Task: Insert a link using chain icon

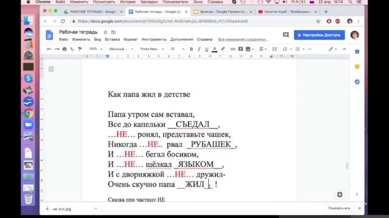Action: (x=233, y=49)
